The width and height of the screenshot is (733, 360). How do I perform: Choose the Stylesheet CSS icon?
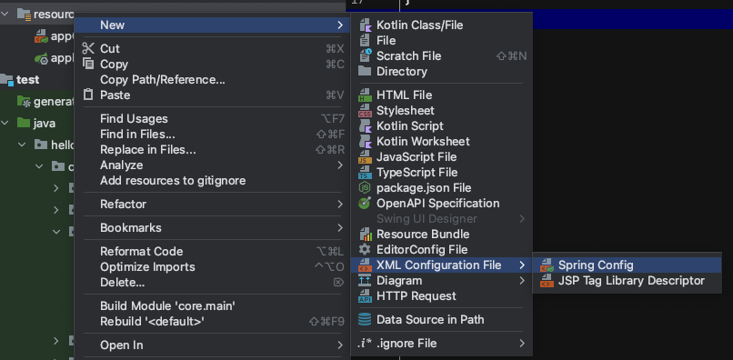pos(365,111)
